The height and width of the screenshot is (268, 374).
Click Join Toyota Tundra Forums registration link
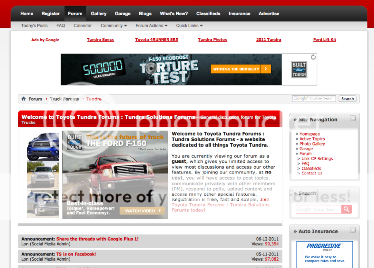[x=220, y=205]
